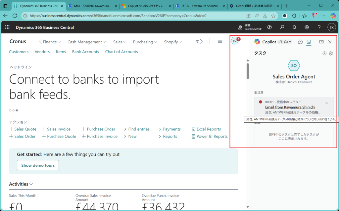
Task: Create a new Purchase Invoice
Action: click(99, 137)
